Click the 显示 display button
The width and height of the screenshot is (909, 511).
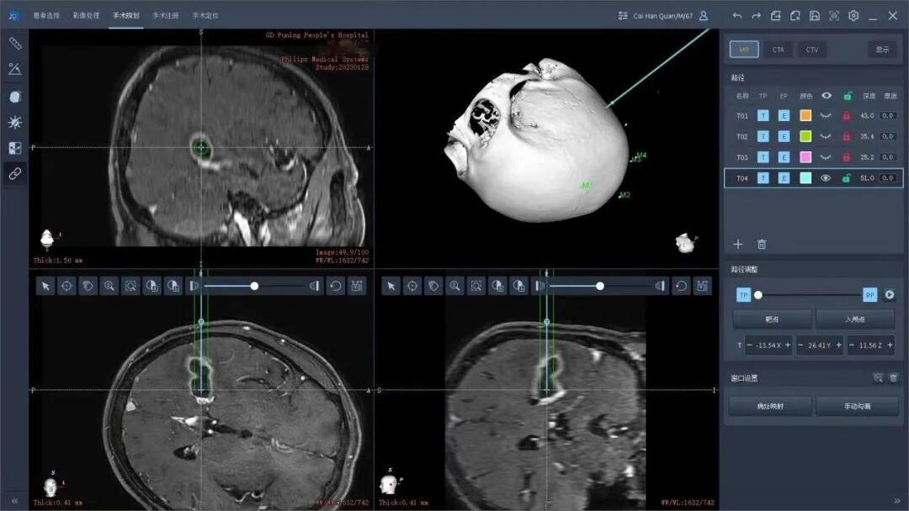pyautogui.click(x=882, y=50)
